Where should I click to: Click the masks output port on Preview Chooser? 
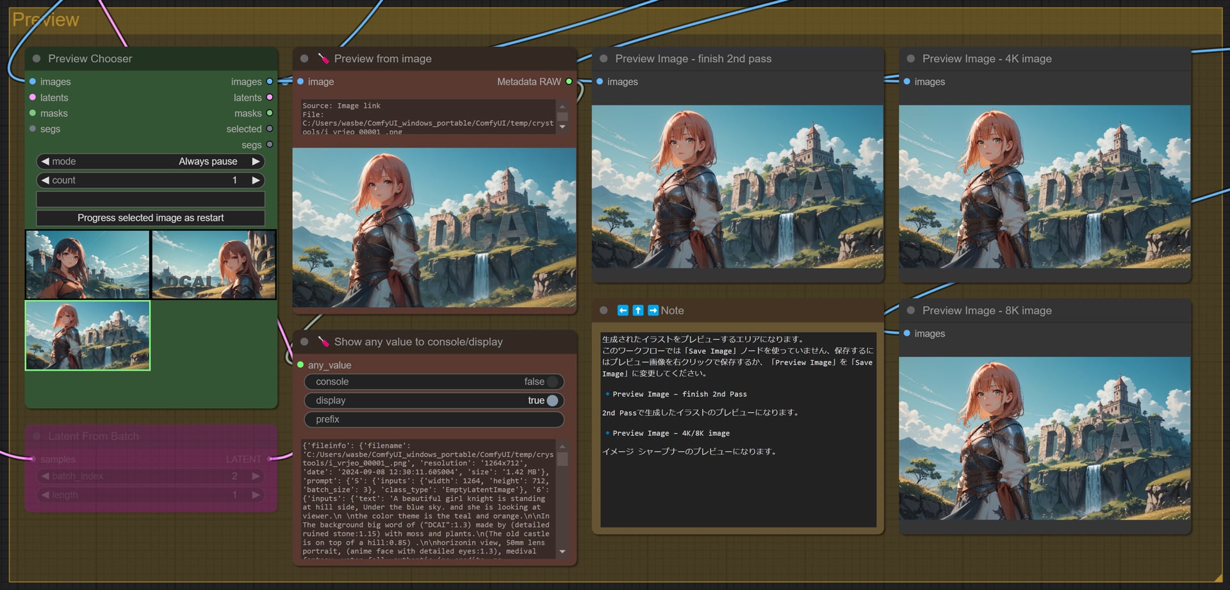pos(270,113)
